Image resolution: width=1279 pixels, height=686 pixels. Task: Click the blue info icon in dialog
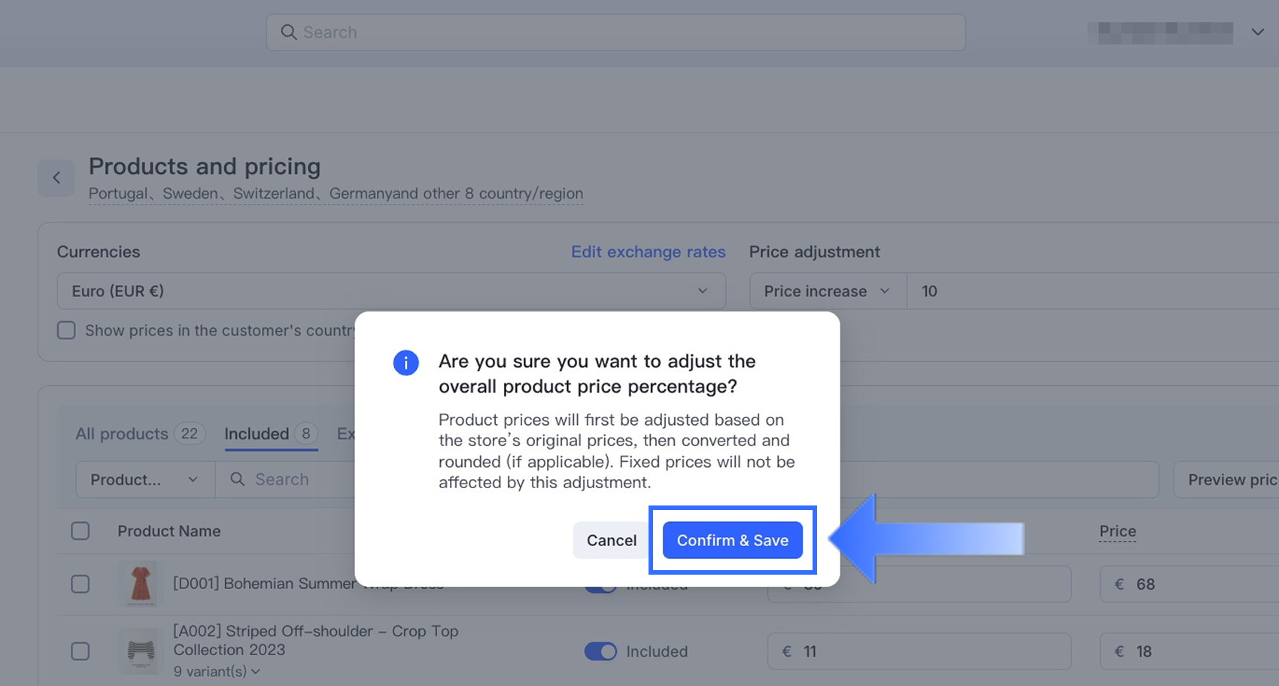click(x=406, y=363)
